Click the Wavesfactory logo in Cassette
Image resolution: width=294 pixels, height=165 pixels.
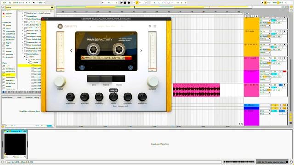pyautogui.click(x=60, y=26)
